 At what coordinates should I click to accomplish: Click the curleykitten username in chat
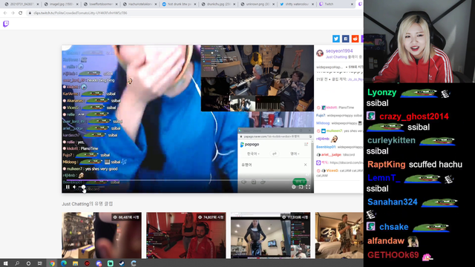tap(391, 140)
